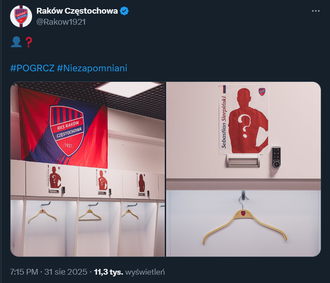
Task: Click the ceiling light panel in left photo
Action: point(128,88)
